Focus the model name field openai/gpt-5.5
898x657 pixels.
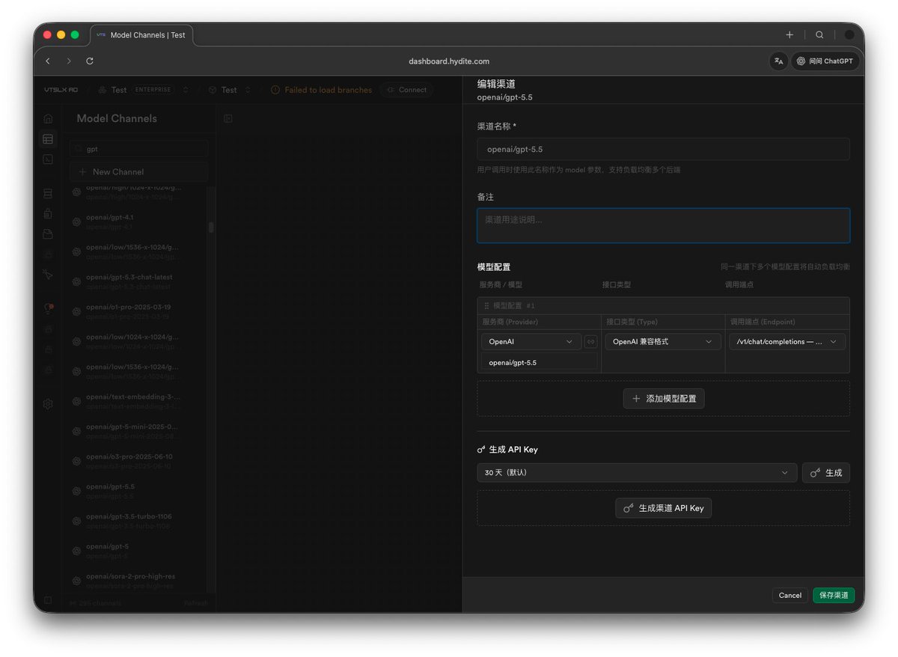click(x=539, y=362)
